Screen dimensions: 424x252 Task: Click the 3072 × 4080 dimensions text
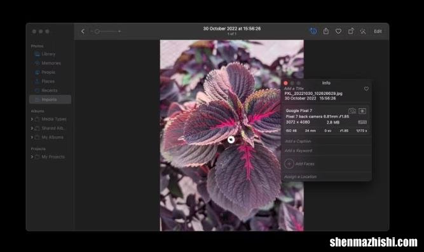(297, 122)
